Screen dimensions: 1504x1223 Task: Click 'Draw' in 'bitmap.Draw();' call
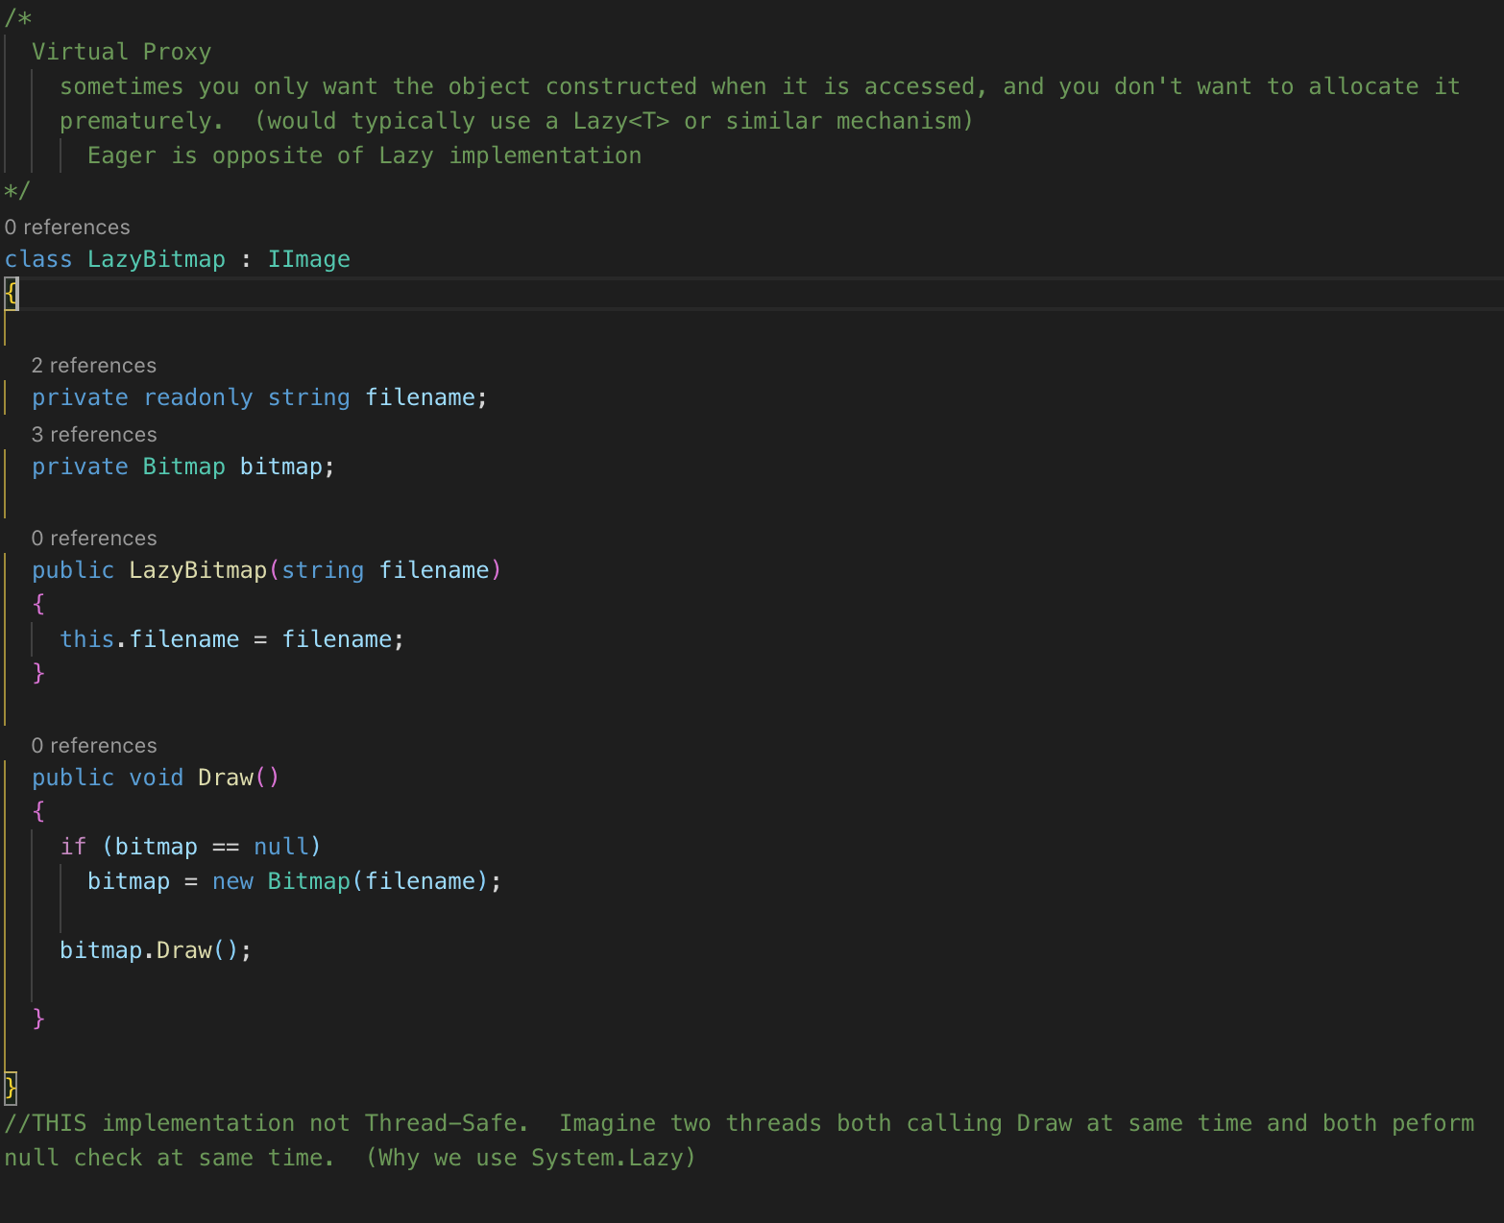click(184, 950)
